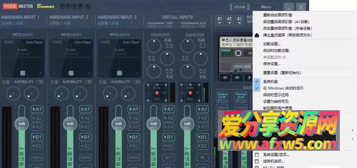Screen dimensions: 357x168
Task: Click the A indicator box in the title bar
Action: (x=88, y=6)
